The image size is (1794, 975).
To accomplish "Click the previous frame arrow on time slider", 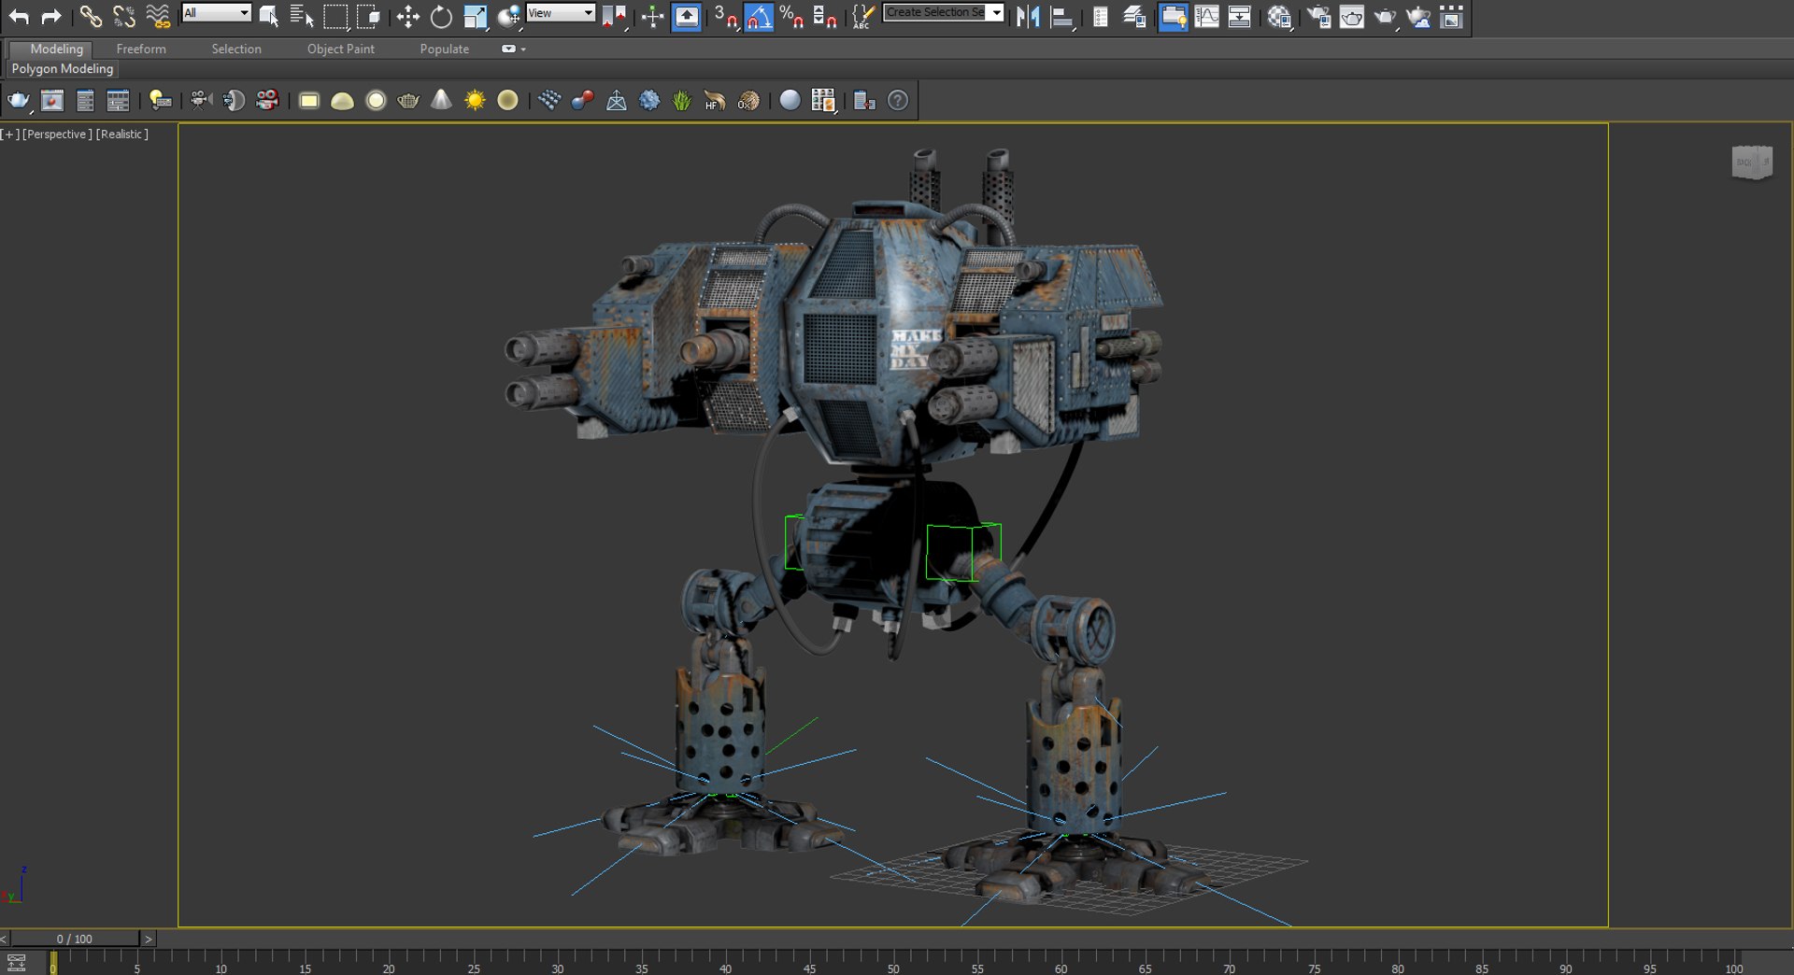I will (x=5, y=939).
